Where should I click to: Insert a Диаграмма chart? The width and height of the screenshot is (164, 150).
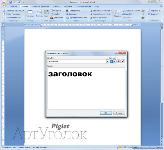click(x=57, y=18)
